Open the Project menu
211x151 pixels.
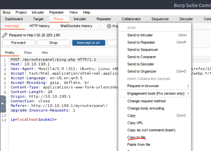click(21, 12)
